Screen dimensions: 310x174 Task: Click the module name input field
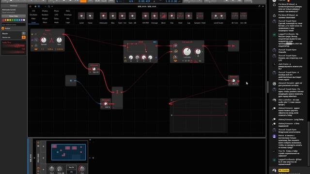[14, 25]
